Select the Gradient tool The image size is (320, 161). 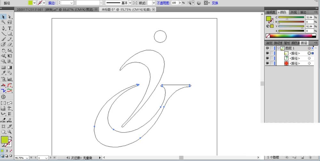(x=9, y=67)
